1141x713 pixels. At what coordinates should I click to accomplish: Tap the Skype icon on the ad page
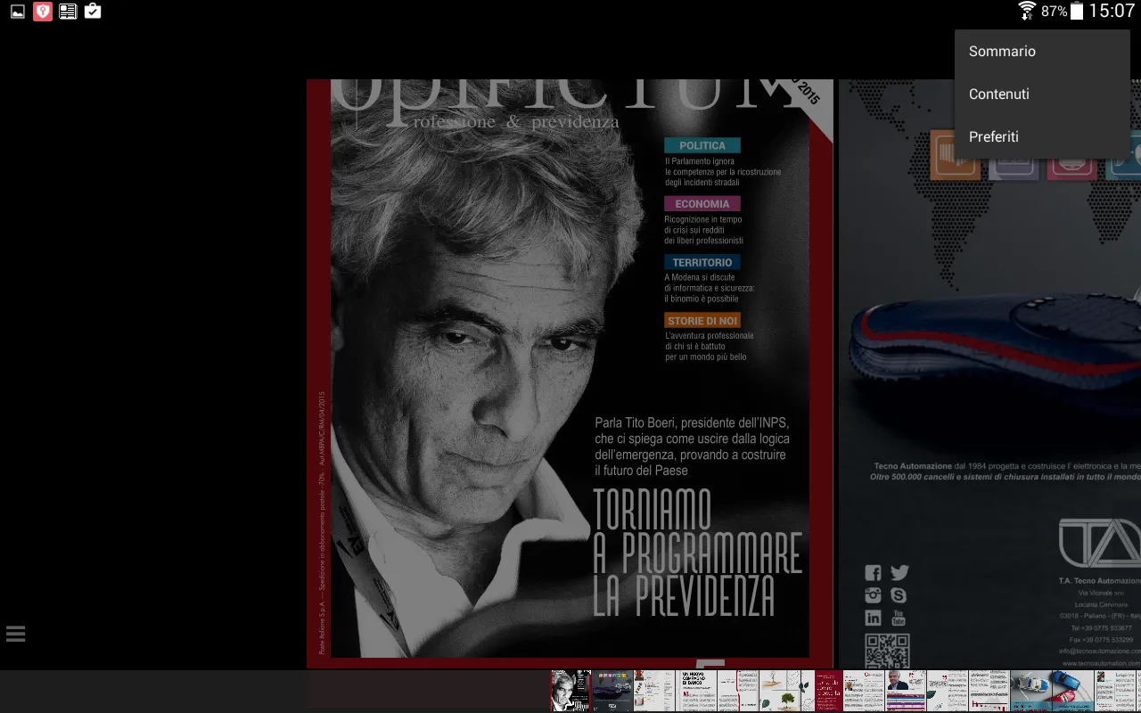pos(899,595)
